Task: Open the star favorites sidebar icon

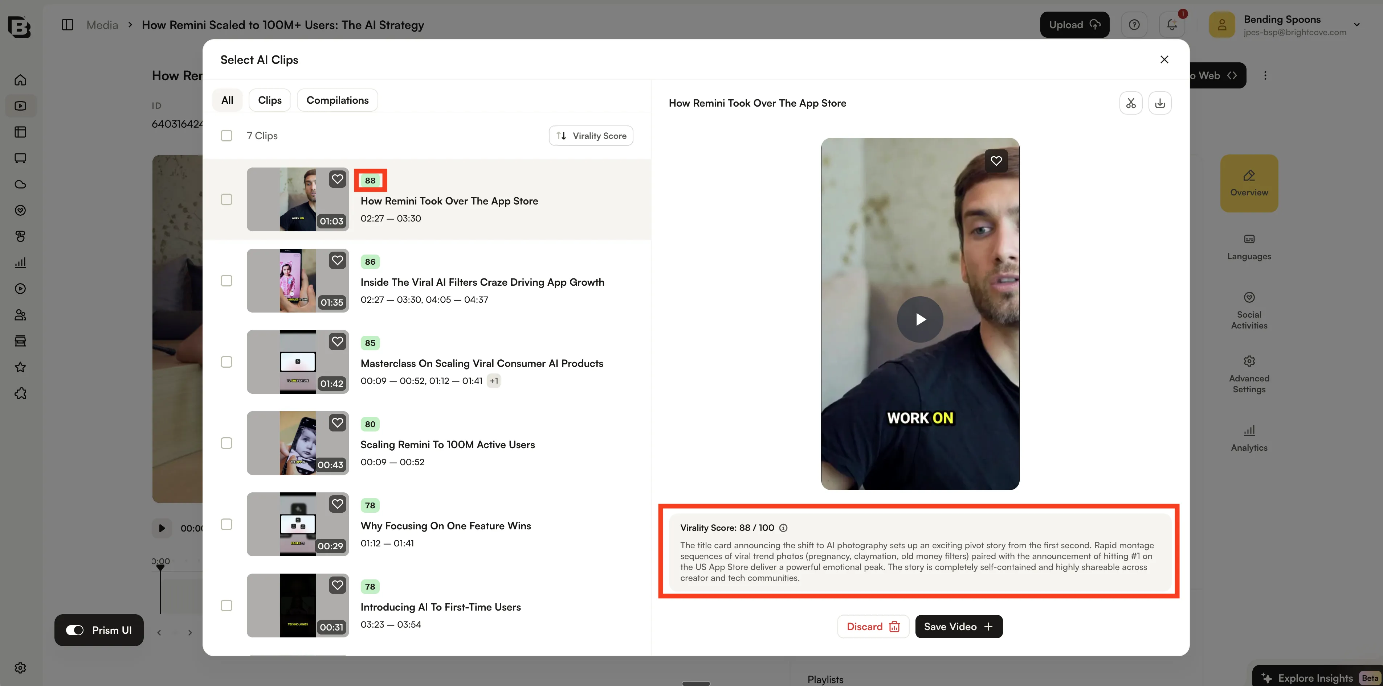Action: (x=20, y=367)
